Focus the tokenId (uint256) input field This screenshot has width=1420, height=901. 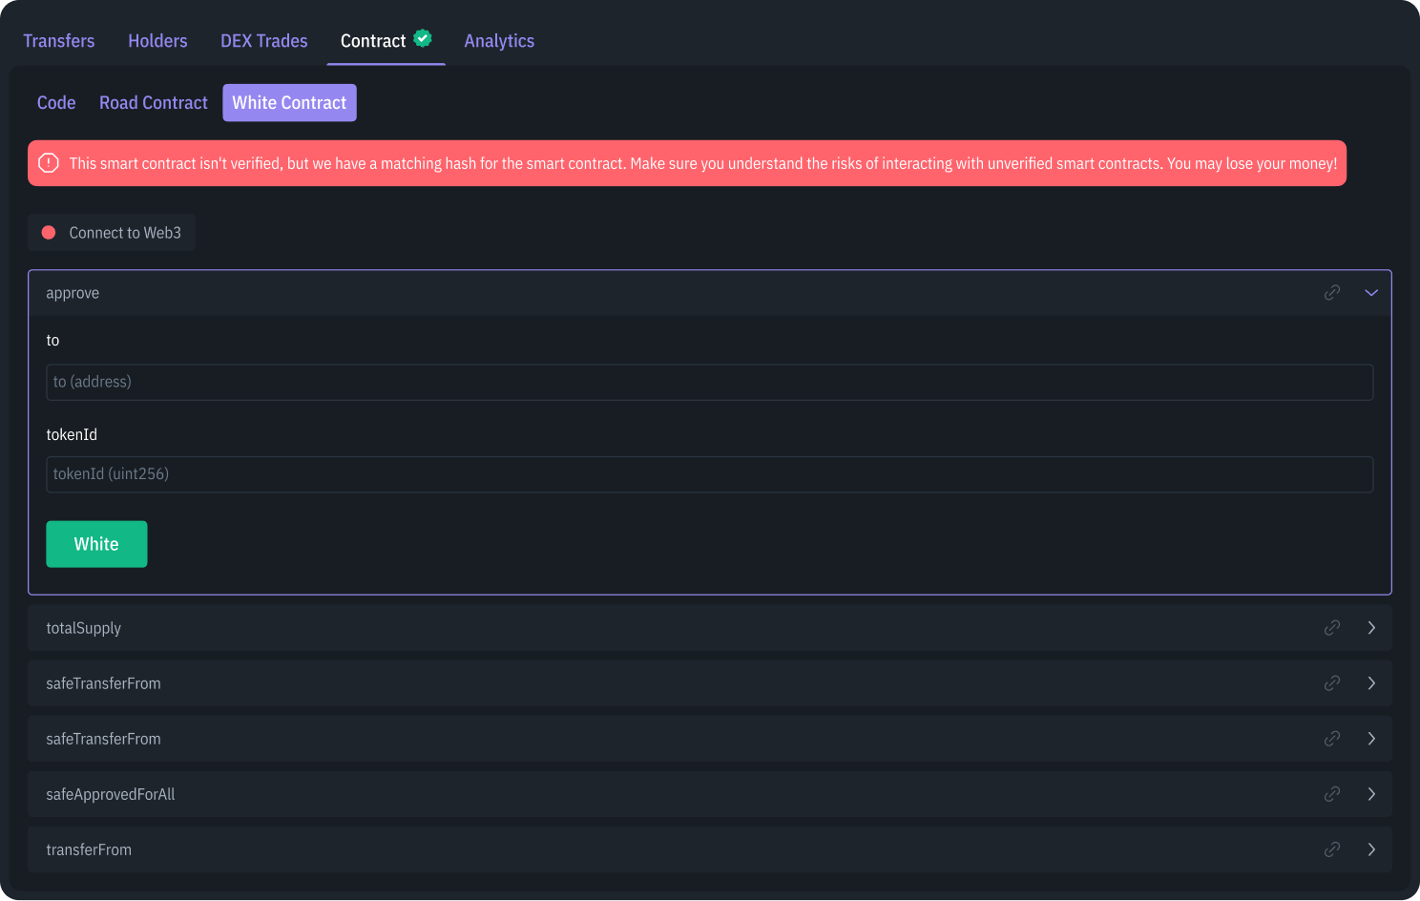coord(709,474)
